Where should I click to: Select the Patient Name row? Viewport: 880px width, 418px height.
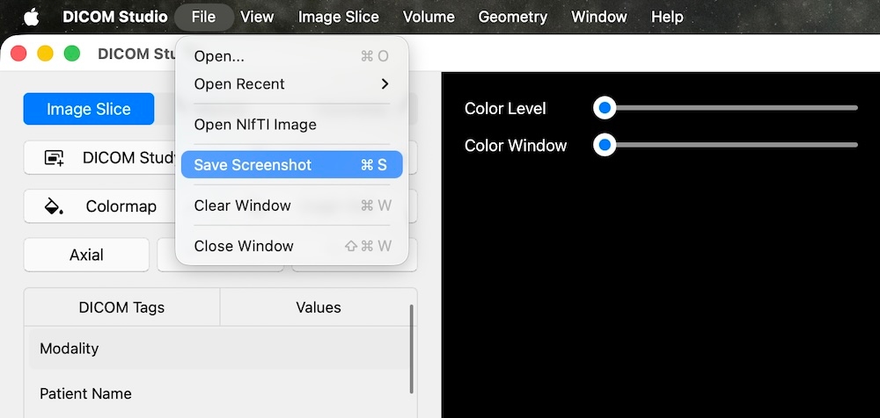[220, 393]
